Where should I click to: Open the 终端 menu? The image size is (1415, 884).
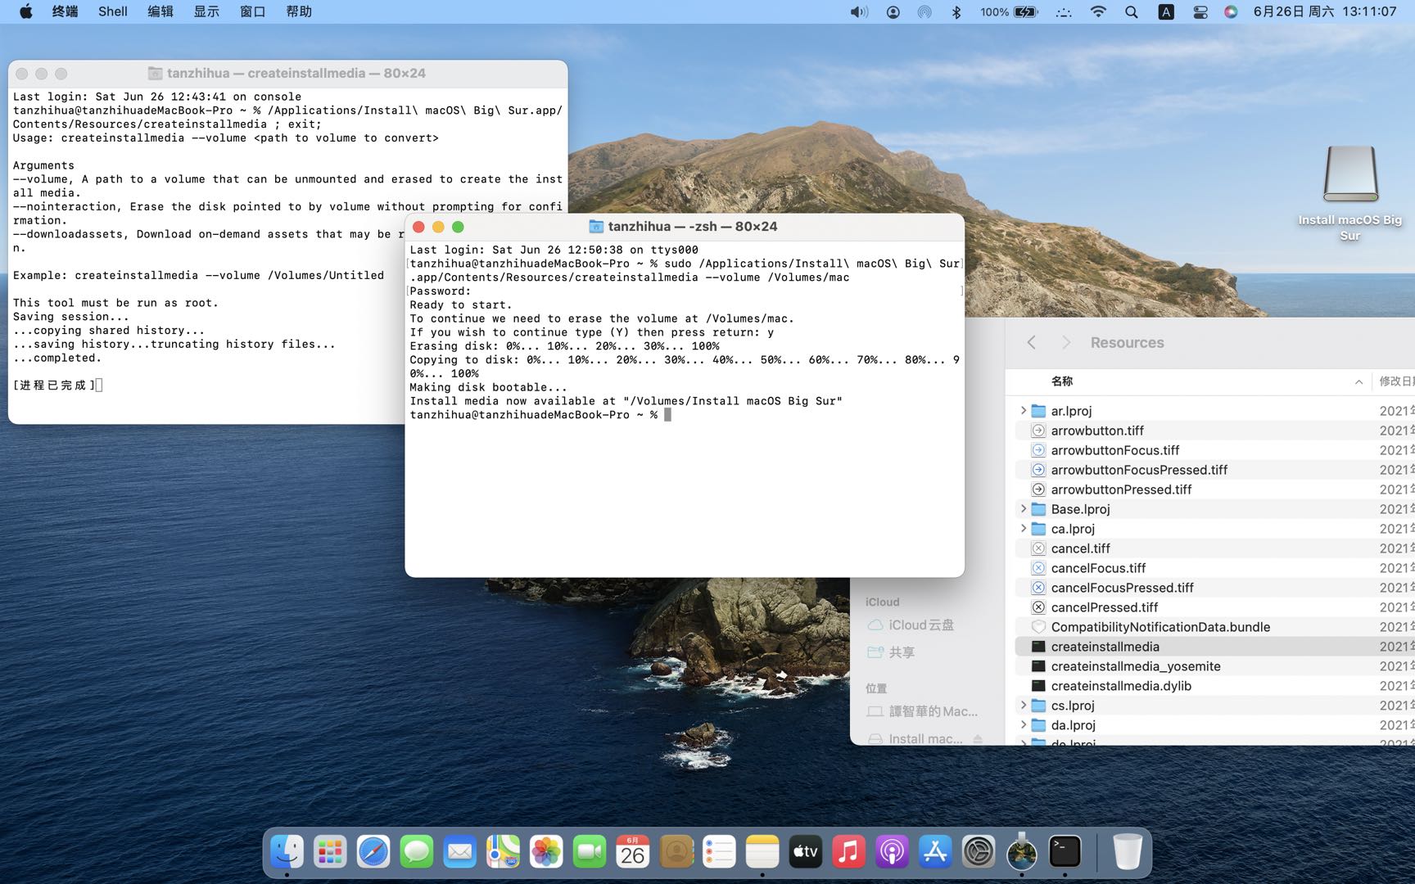coord(65,11)
